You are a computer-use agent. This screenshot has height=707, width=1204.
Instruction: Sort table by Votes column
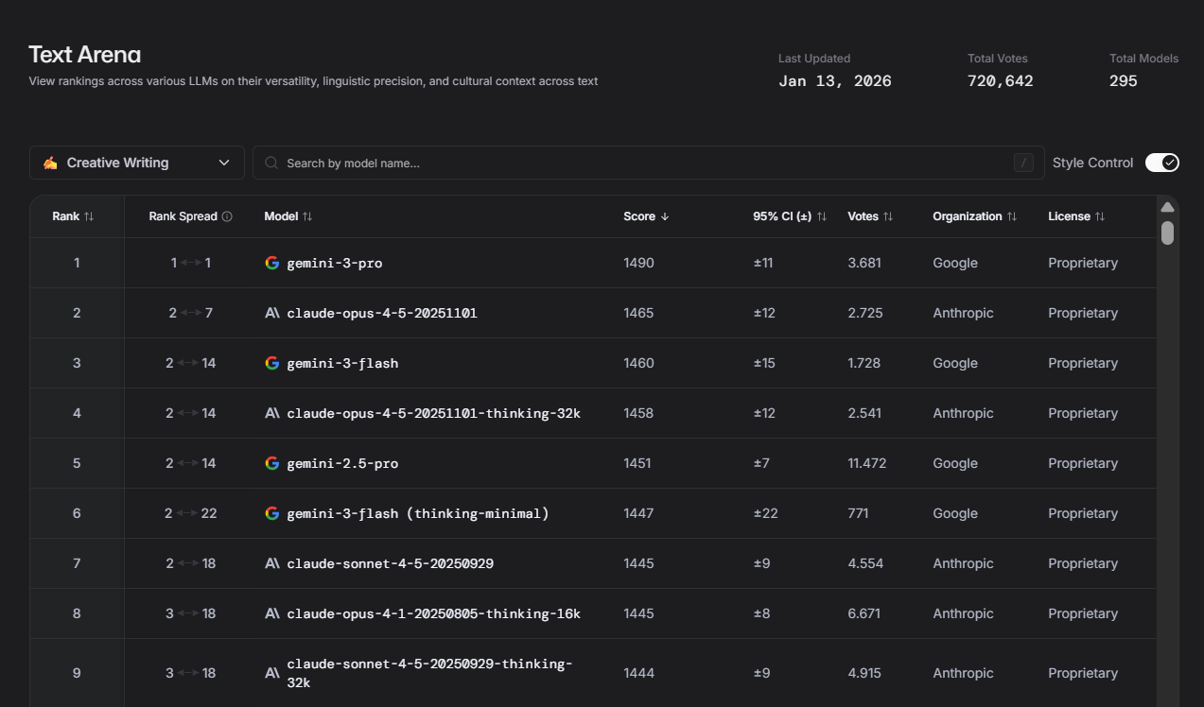coord(888,216)
